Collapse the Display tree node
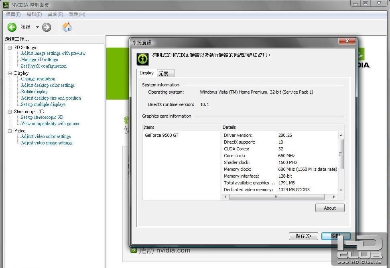 click(10, 73)
